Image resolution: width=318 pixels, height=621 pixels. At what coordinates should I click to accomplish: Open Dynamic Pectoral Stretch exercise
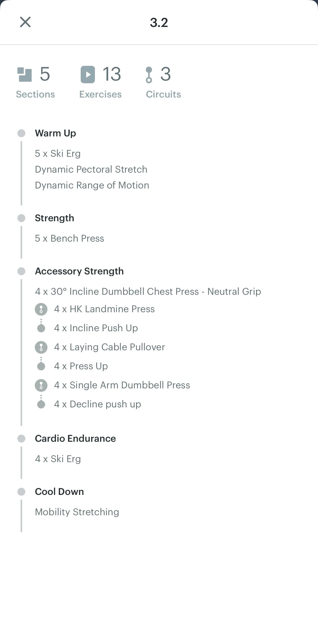(91, 169)
